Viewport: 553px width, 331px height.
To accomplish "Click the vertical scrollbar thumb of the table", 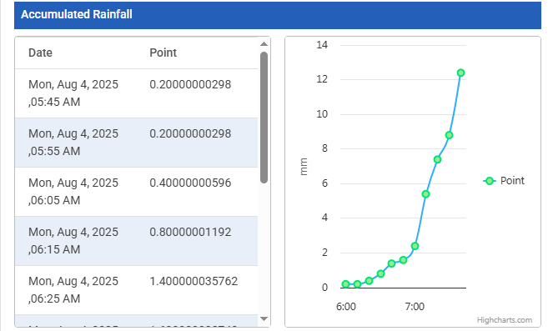I will pyautogui.click(x=264, y=118).
